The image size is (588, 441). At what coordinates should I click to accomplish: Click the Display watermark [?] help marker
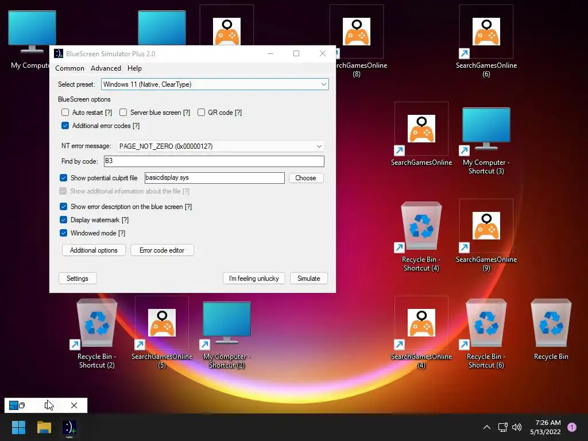pos(125,220)
